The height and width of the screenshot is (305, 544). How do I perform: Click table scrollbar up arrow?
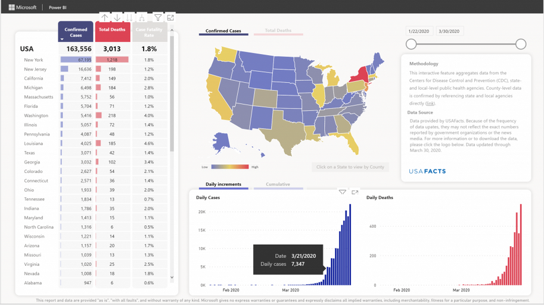point(172,30)
